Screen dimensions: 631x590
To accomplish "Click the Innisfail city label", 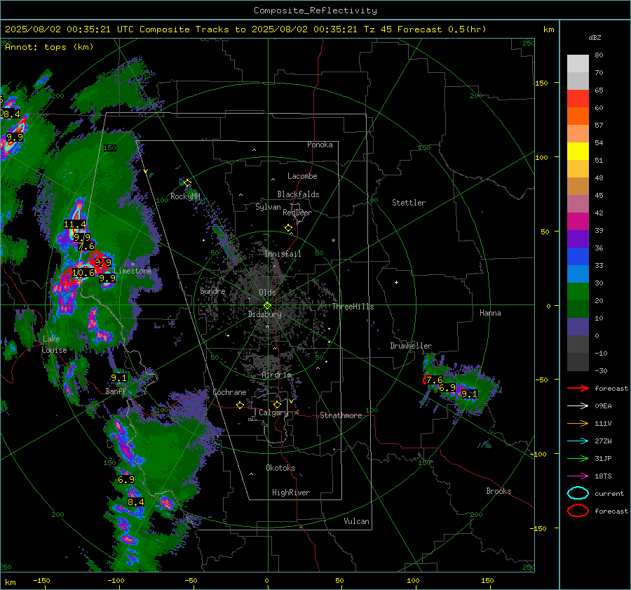I will [283, 254].
